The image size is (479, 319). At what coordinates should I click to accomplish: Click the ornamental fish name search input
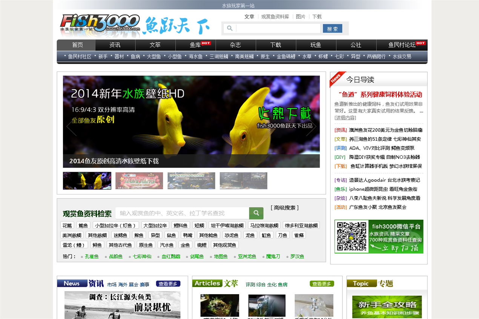coord(182,213)
